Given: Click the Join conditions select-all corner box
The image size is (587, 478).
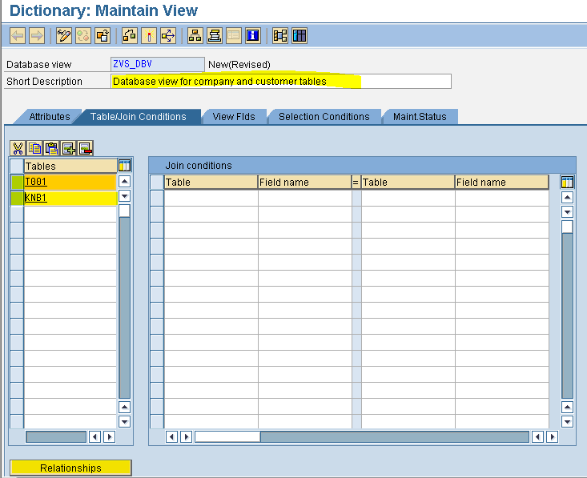Looking at the screenshot, I should pos(157,182).
